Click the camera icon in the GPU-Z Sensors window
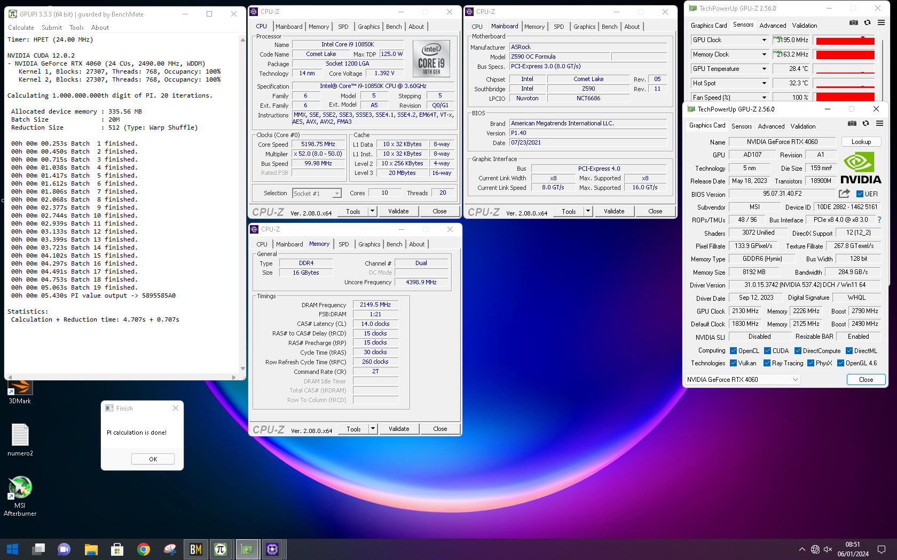Image resolution: width=897 pixels, height=560 pixels. (853, 22)
